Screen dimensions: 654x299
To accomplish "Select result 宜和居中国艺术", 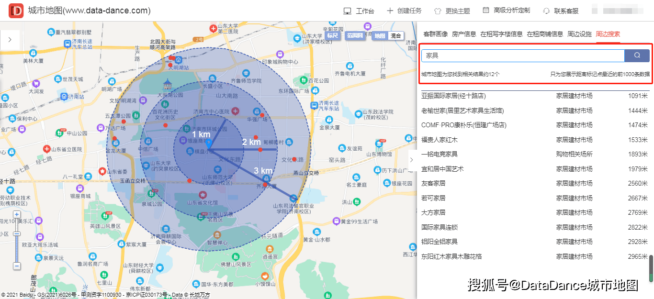I will [442, 169].
